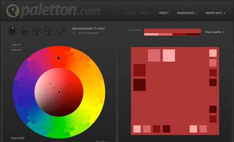Select the Adjacent colors (3-color) mode icon
234x142 pixels.
tap(24, 31)
